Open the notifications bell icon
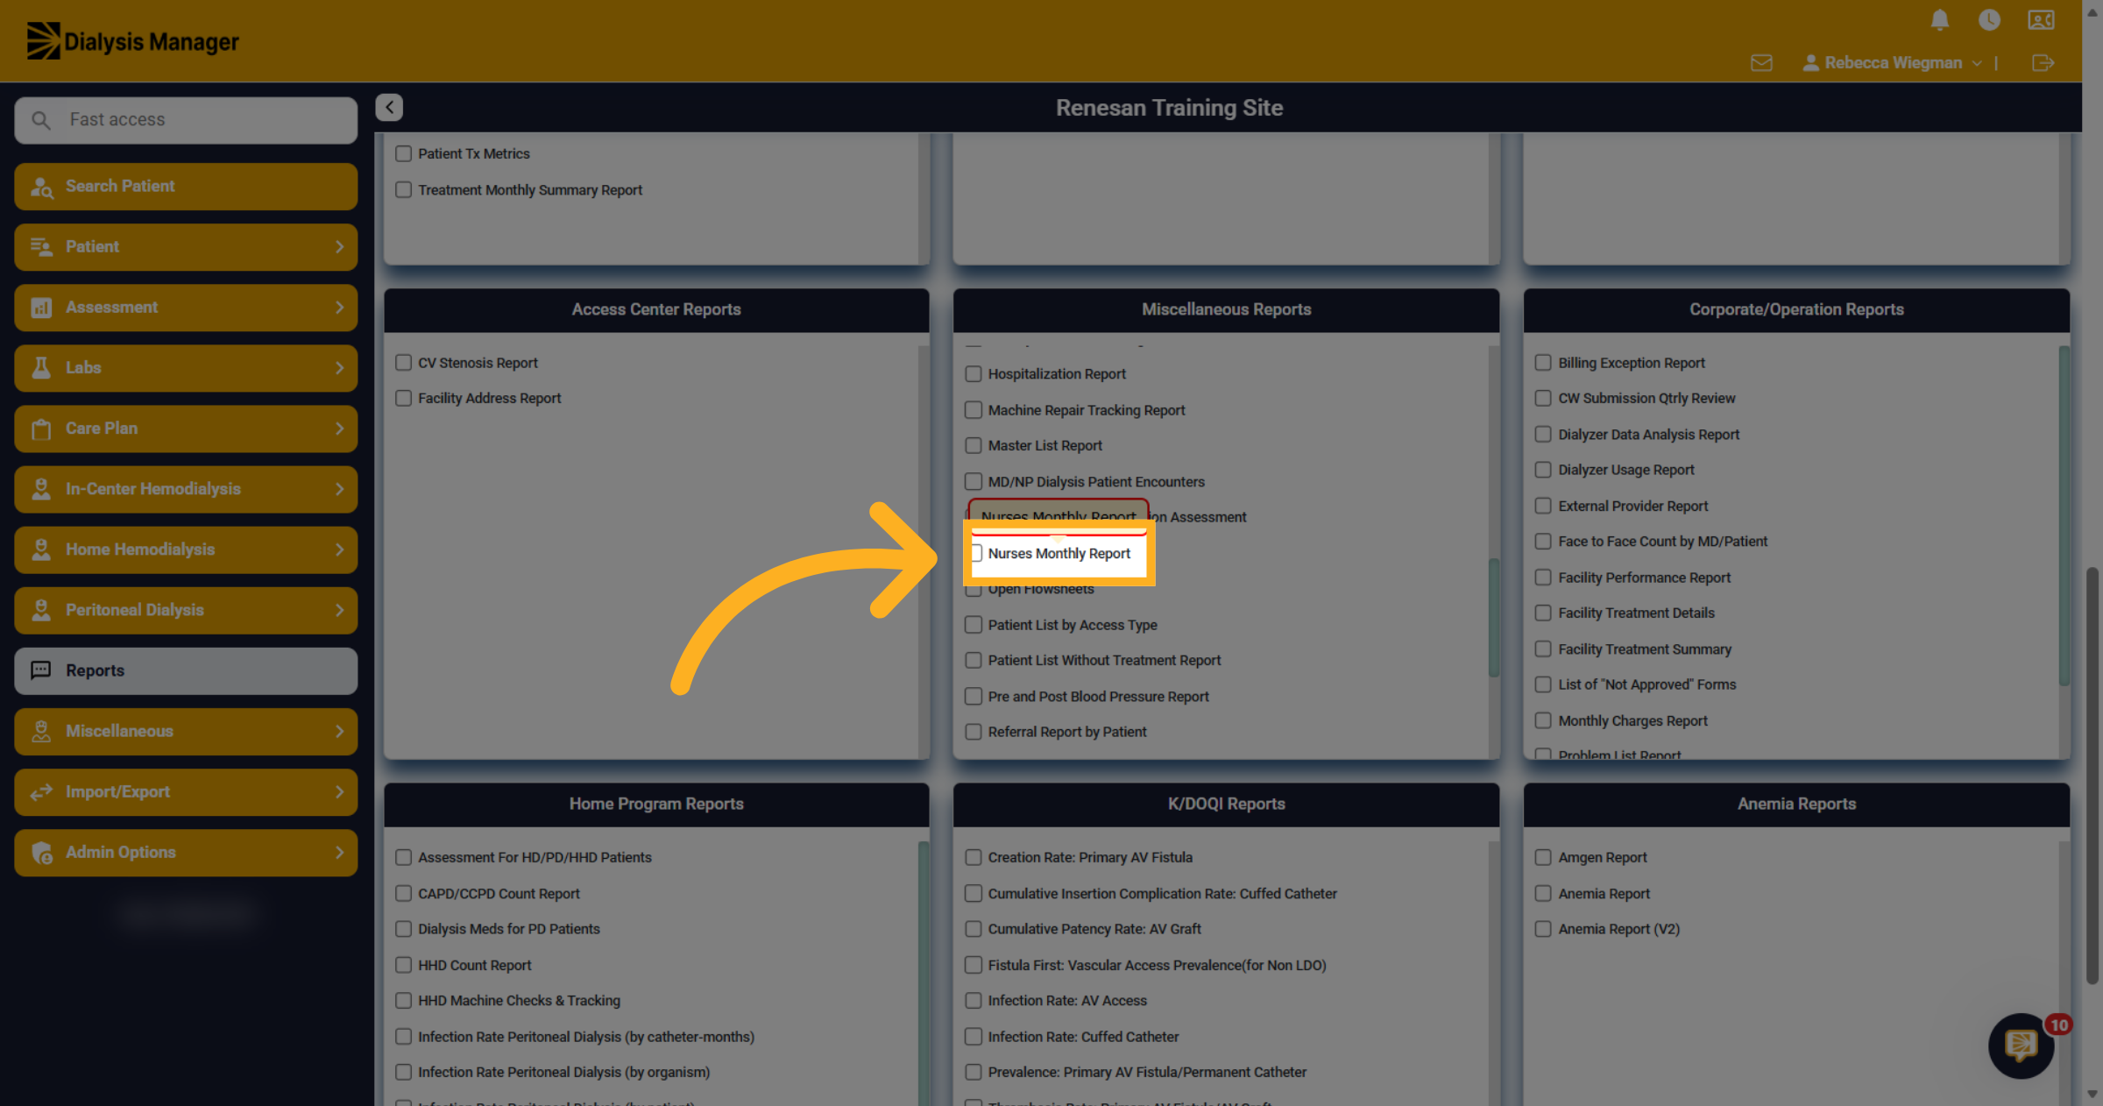2103x1106 pixels. point(1940,20)
